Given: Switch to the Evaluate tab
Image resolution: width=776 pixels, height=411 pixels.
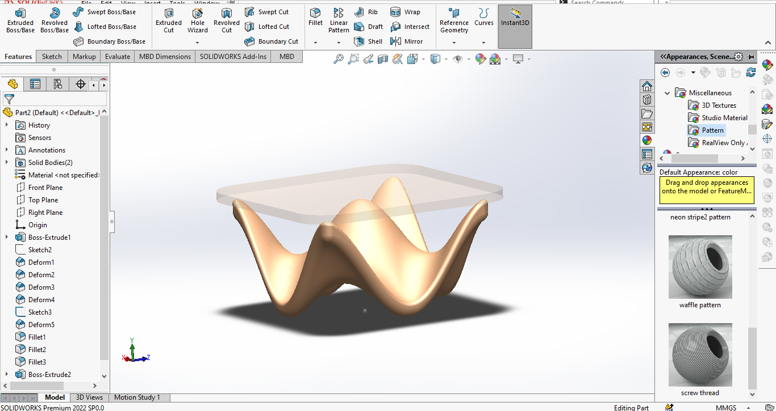Looking at the screenshot, I should click(118, 57).
